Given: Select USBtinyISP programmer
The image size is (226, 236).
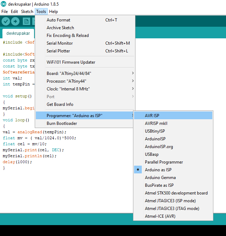Looking at the screenshot, I should coord(173,131).
